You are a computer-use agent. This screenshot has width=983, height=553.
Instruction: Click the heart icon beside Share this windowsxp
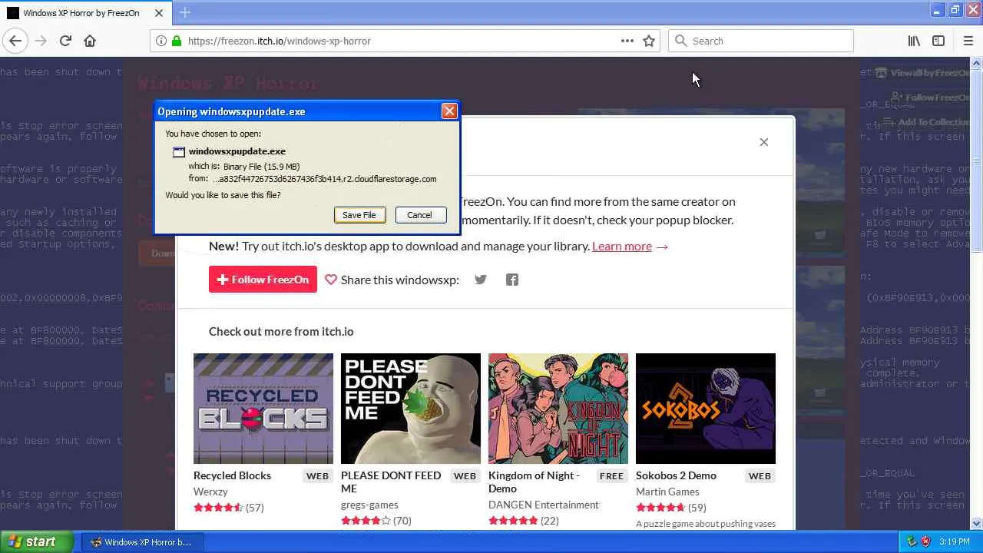(331, 280)
